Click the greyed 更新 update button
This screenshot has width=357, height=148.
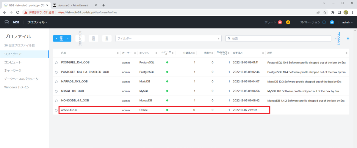coord(93,38)
